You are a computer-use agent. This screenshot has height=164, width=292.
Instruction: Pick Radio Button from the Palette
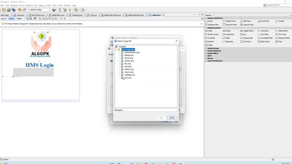pos(282,31)
